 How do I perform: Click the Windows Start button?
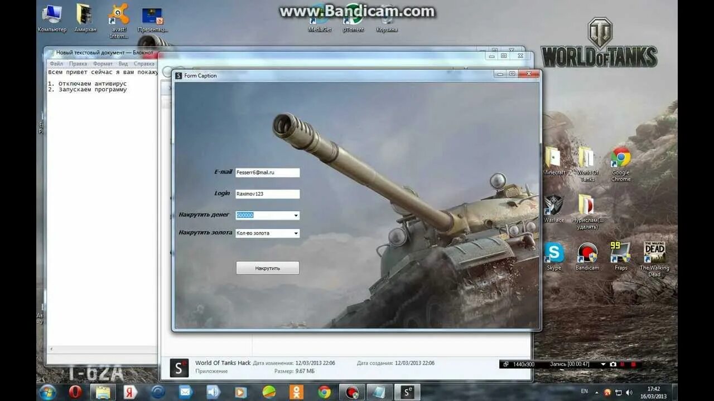(x=48, y=392)
